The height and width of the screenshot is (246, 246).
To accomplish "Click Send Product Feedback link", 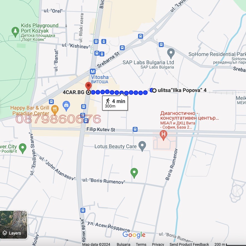I will tap(189, 244).
